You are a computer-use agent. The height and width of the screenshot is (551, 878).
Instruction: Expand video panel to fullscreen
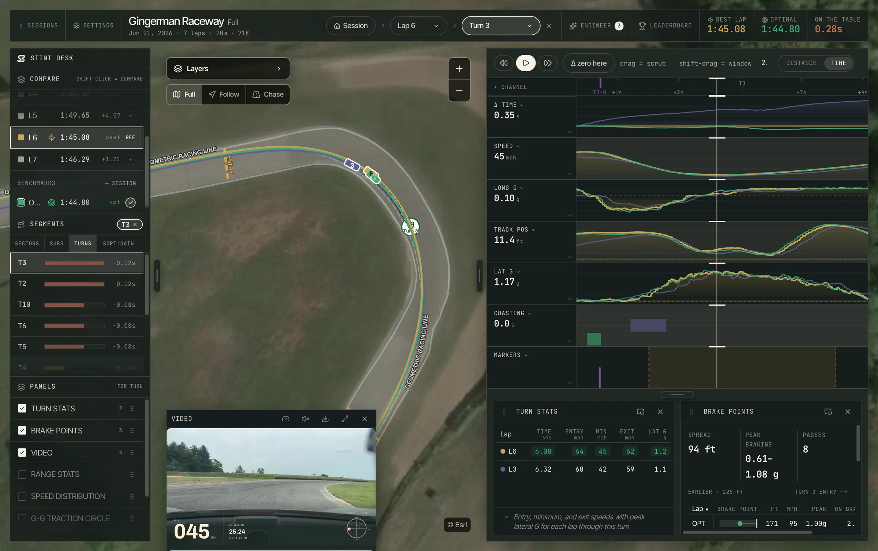[345, 419]
